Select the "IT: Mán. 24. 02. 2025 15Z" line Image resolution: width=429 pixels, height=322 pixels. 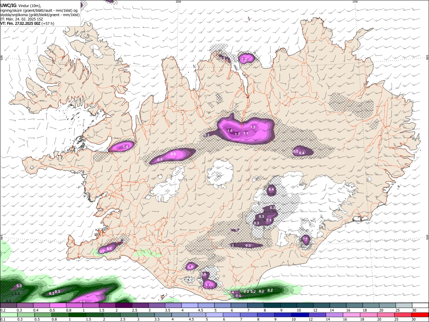pos(21,19)
